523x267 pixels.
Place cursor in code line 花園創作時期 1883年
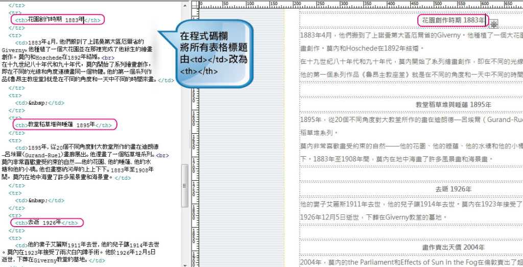pos(56,20)
